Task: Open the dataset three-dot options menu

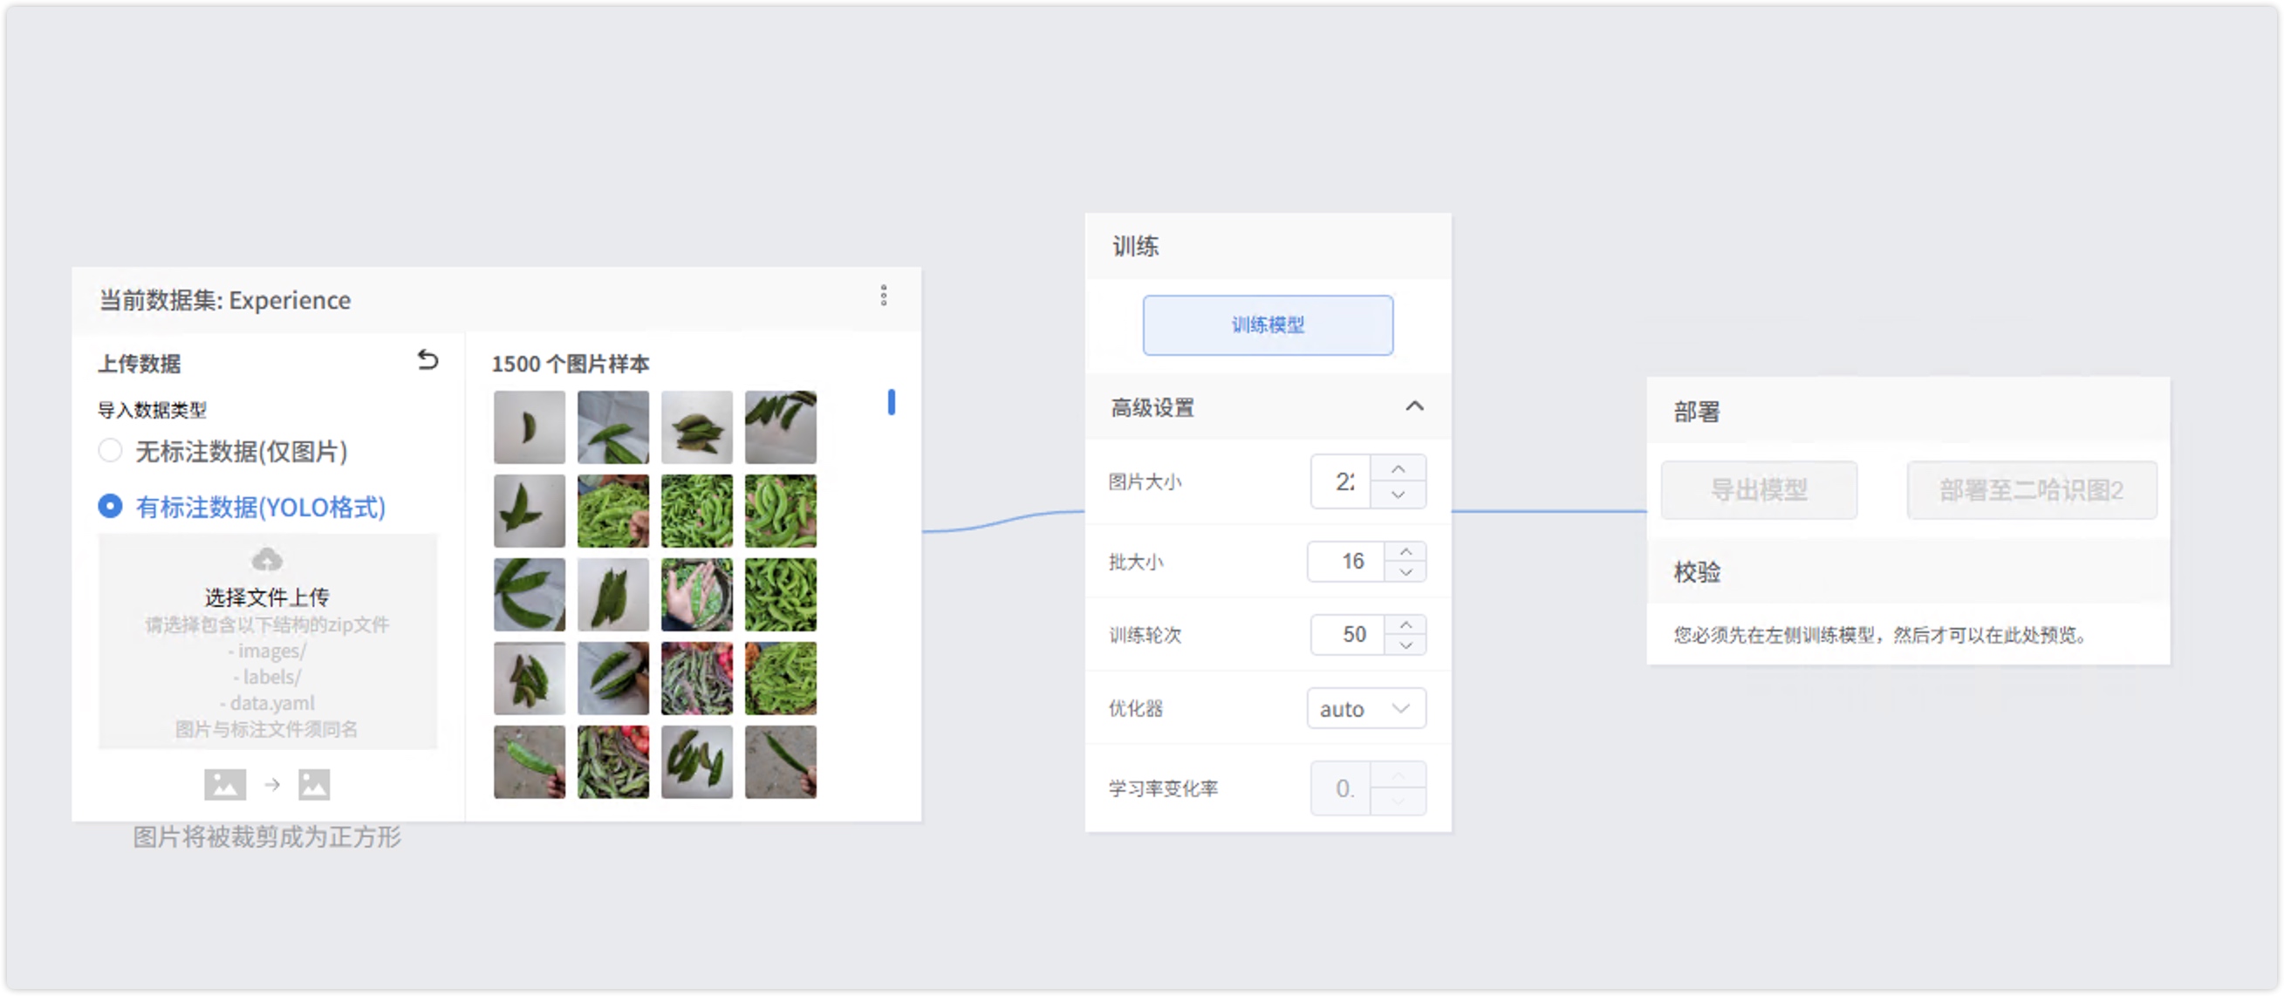Action: pos(883,296)
